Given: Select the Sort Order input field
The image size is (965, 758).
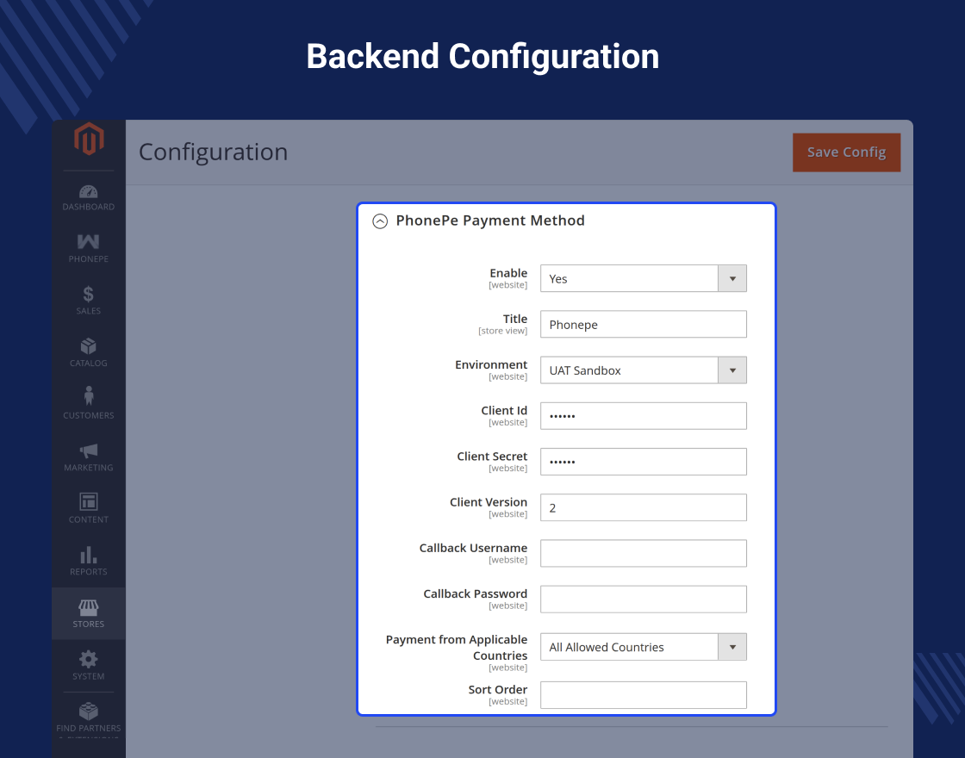Looking at the screenshot, I should (643, 695).
